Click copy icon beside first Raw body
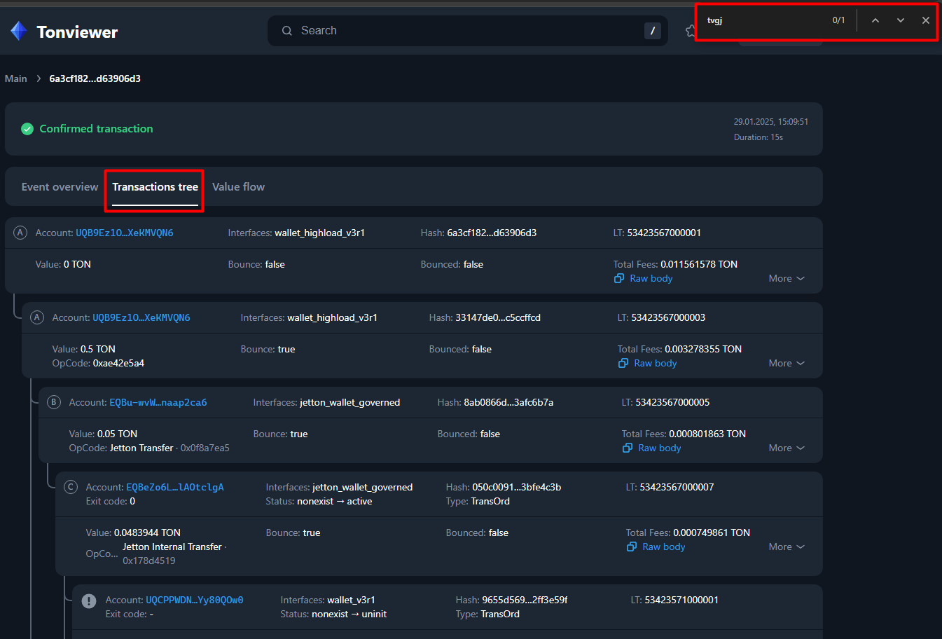 (619, 278)
